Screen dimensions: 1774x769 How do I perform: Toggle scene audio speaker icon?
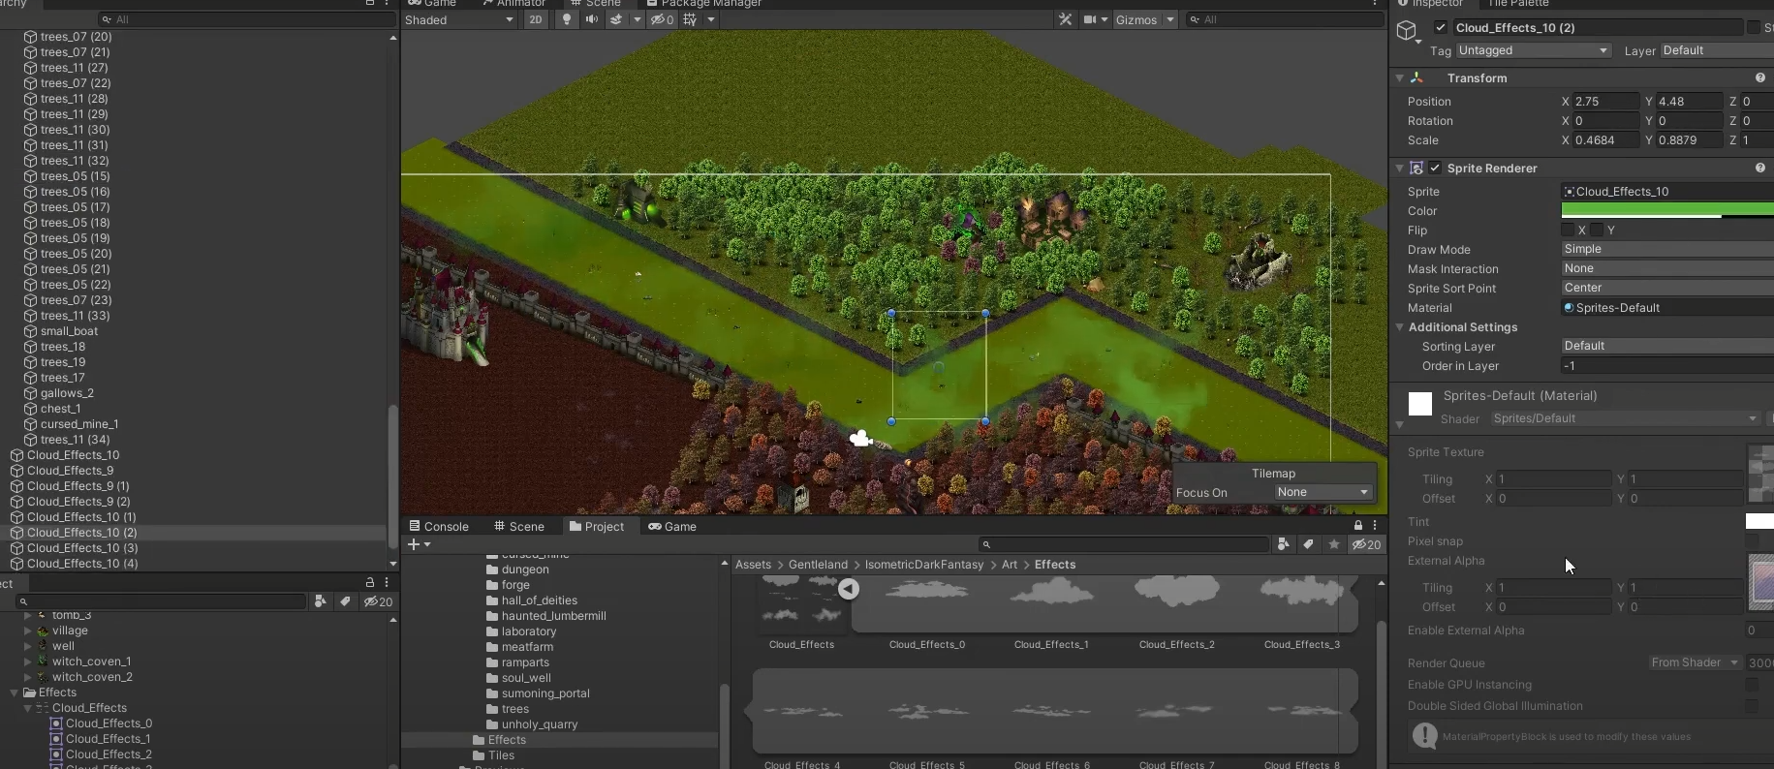click(x=591, y=19)
